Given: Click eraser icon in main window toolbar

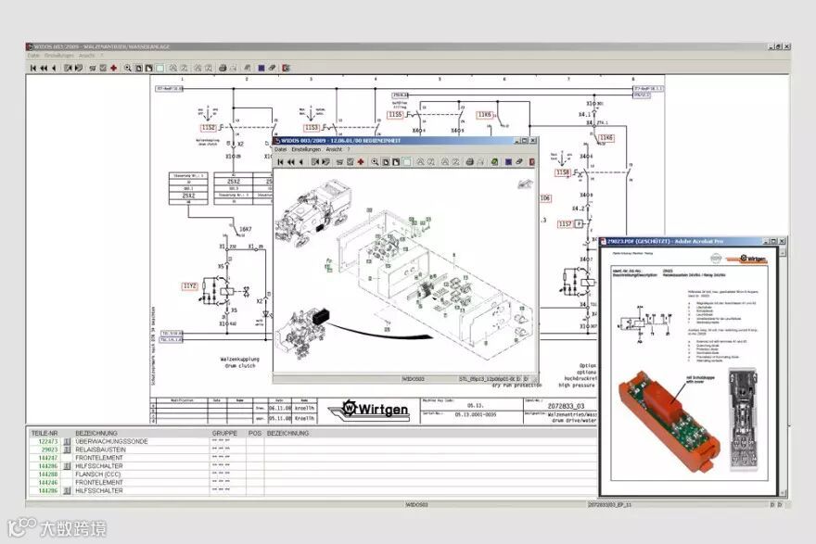Looking at the screenshot, I should (272, 69).
